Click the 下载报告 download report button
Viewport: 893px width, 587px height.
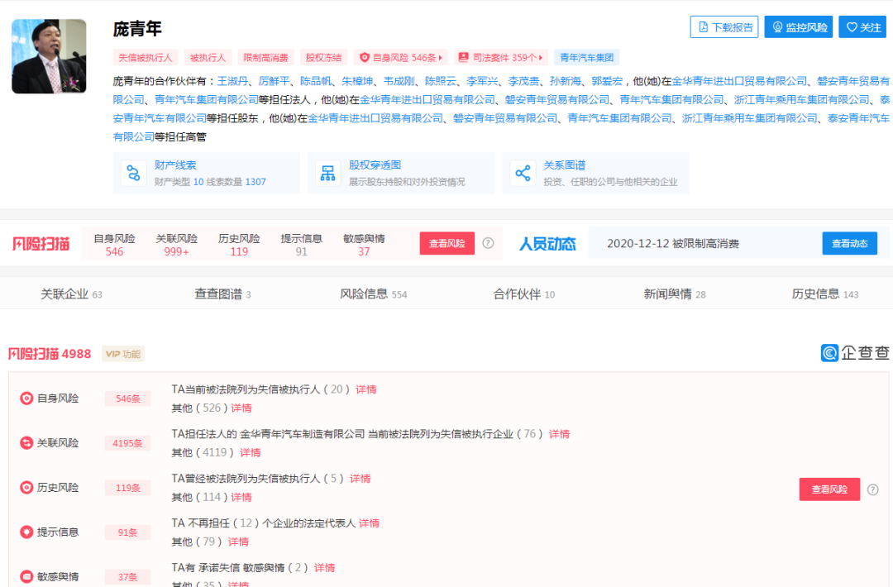tap(723, 26)
